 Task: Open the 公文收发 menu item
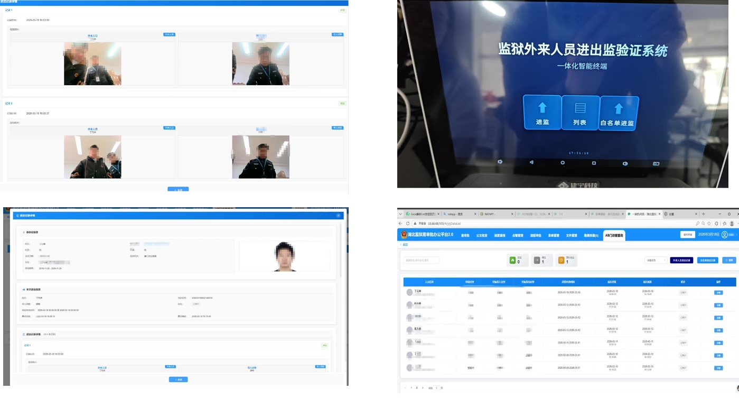coord(481,235)
